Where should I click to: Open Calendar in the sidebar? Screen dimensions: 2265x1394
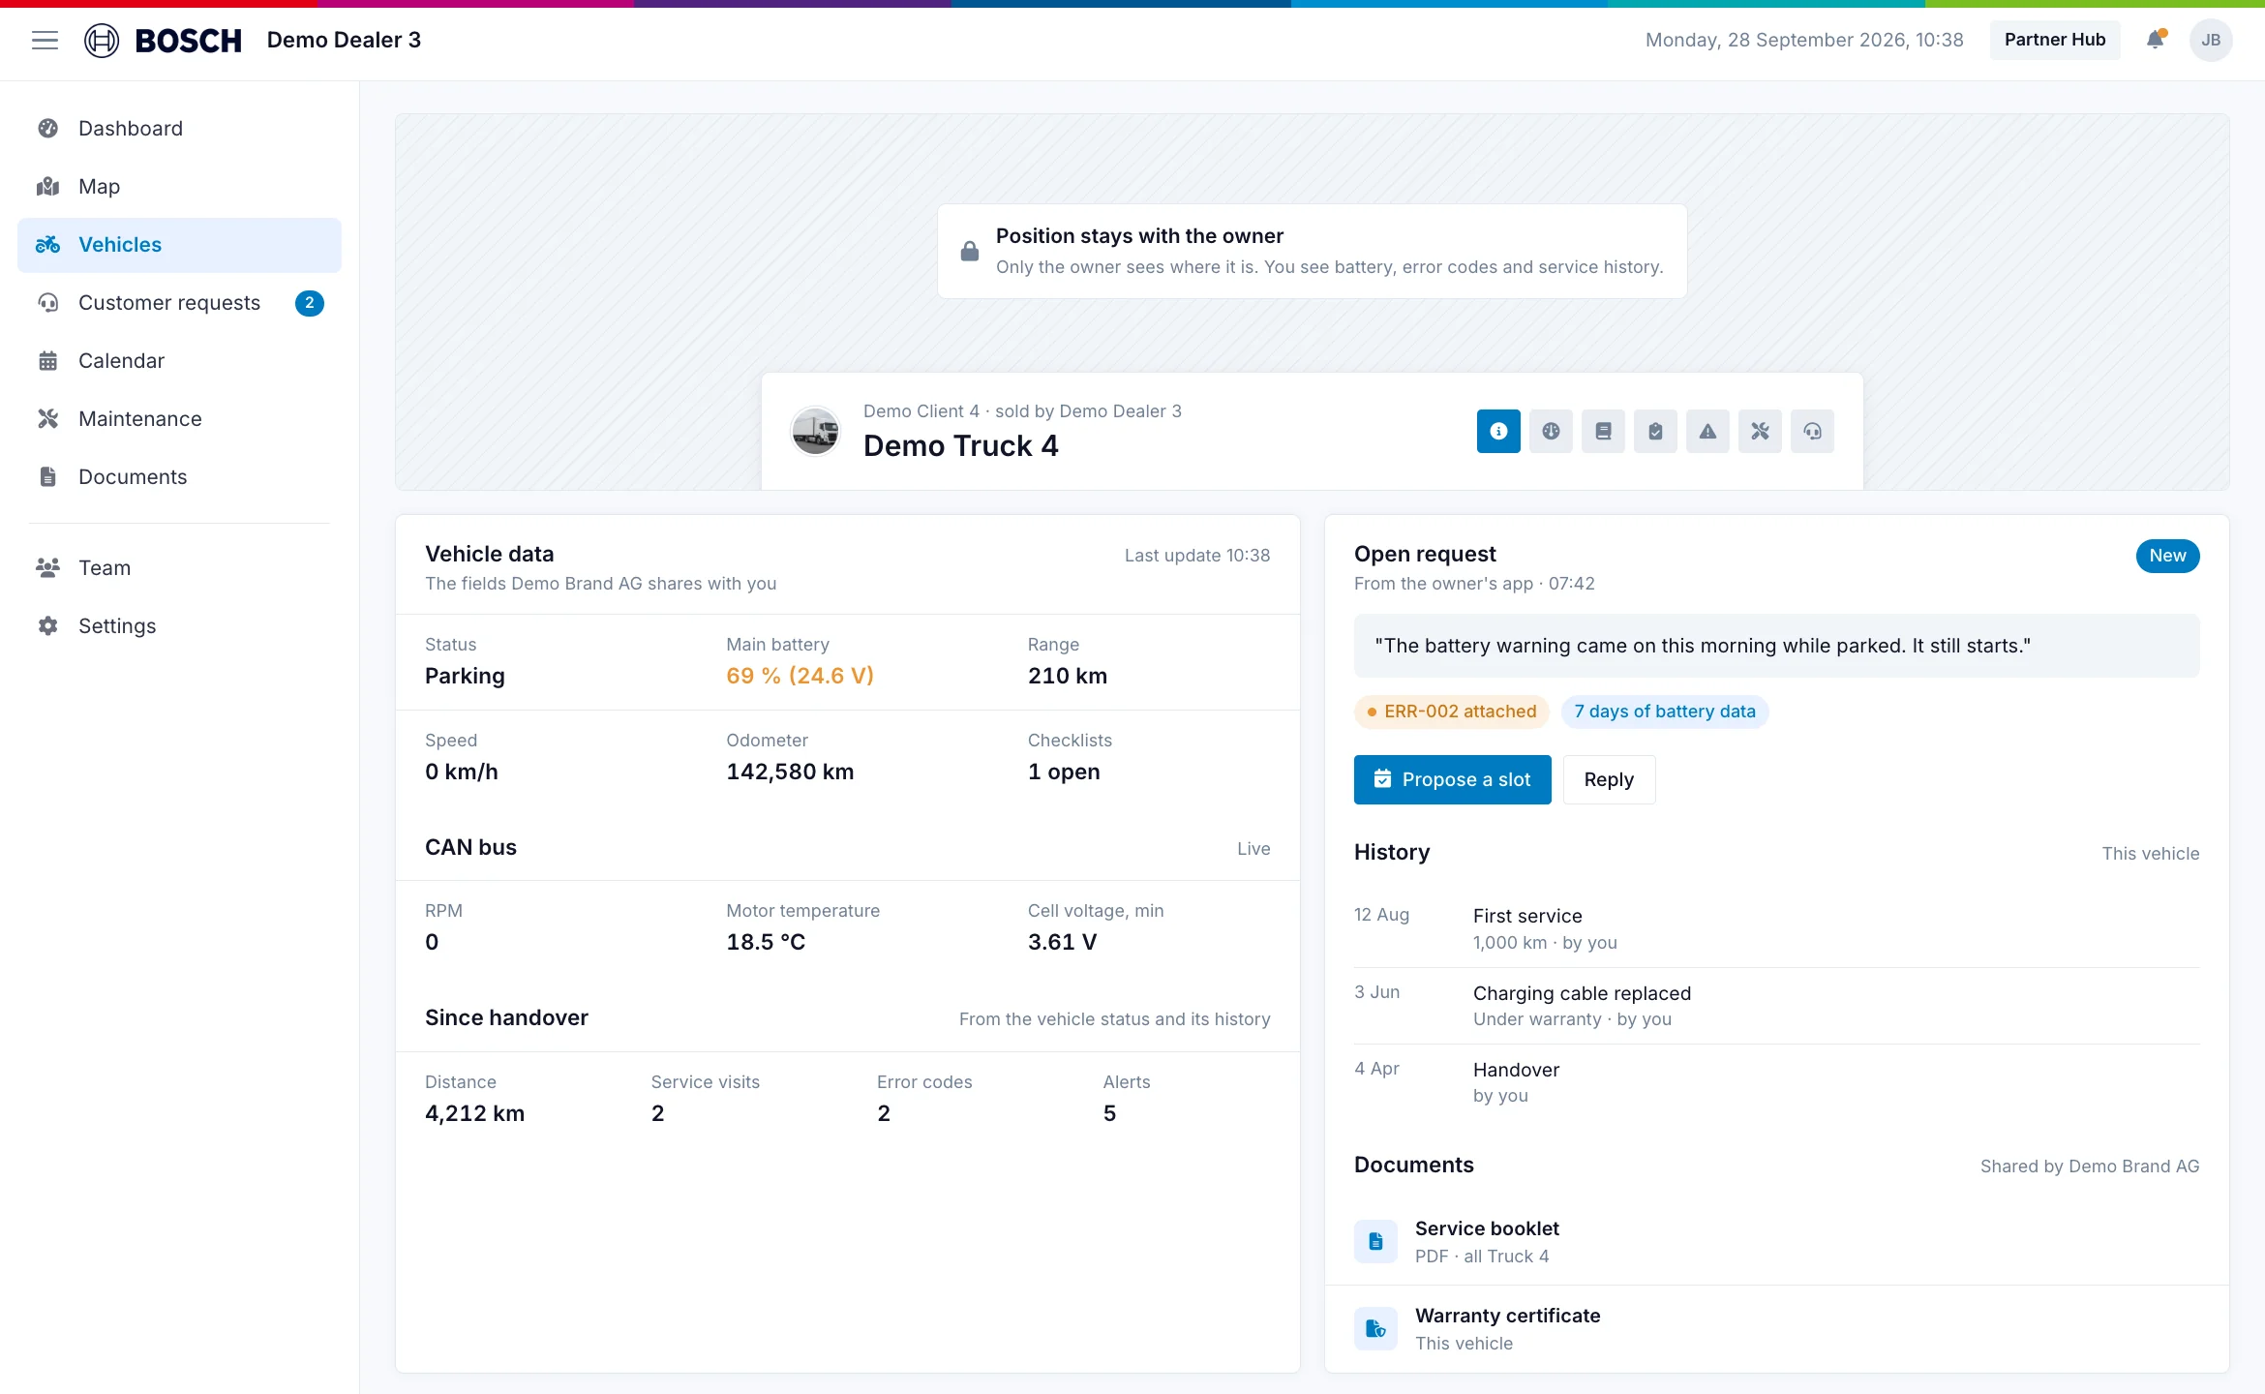point(179,361)
